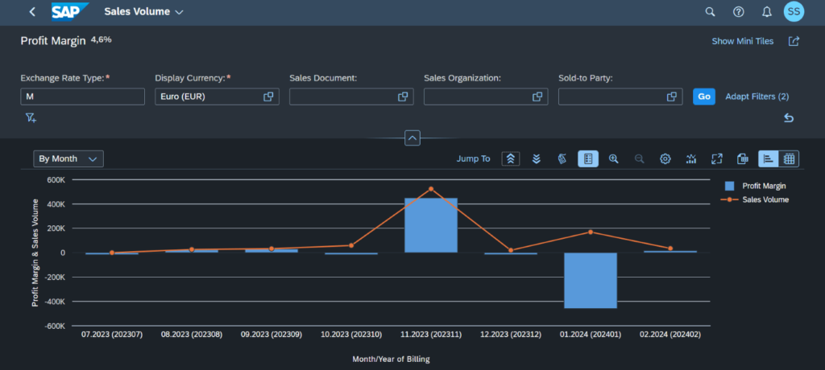This screenshot has width=825, height=370.
Task: Go back with the header arrow
Action: coord(32,11)
